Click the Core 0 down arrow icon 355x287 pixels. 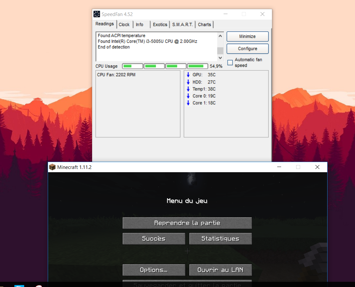(188, 96)
